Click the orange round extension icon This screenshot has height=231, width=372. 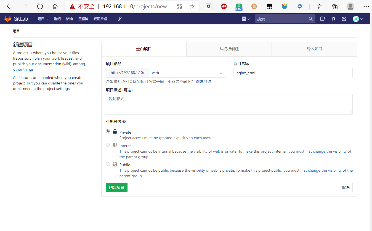254,6
